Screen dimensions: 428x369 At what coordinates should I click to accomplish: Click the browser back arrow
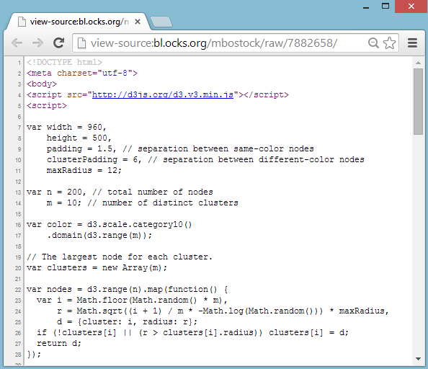click(x=17, y=43)
